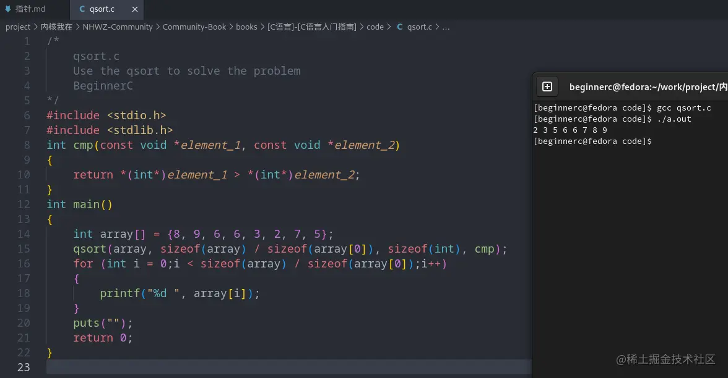Open the NHWZ-Community breadcrumb
Viewport: 728px width, 378px height.
coord(118,27)
